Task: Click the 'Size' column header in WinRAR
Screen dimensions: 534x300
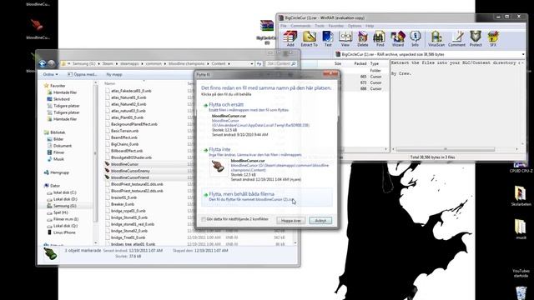Action: (338, 63)
